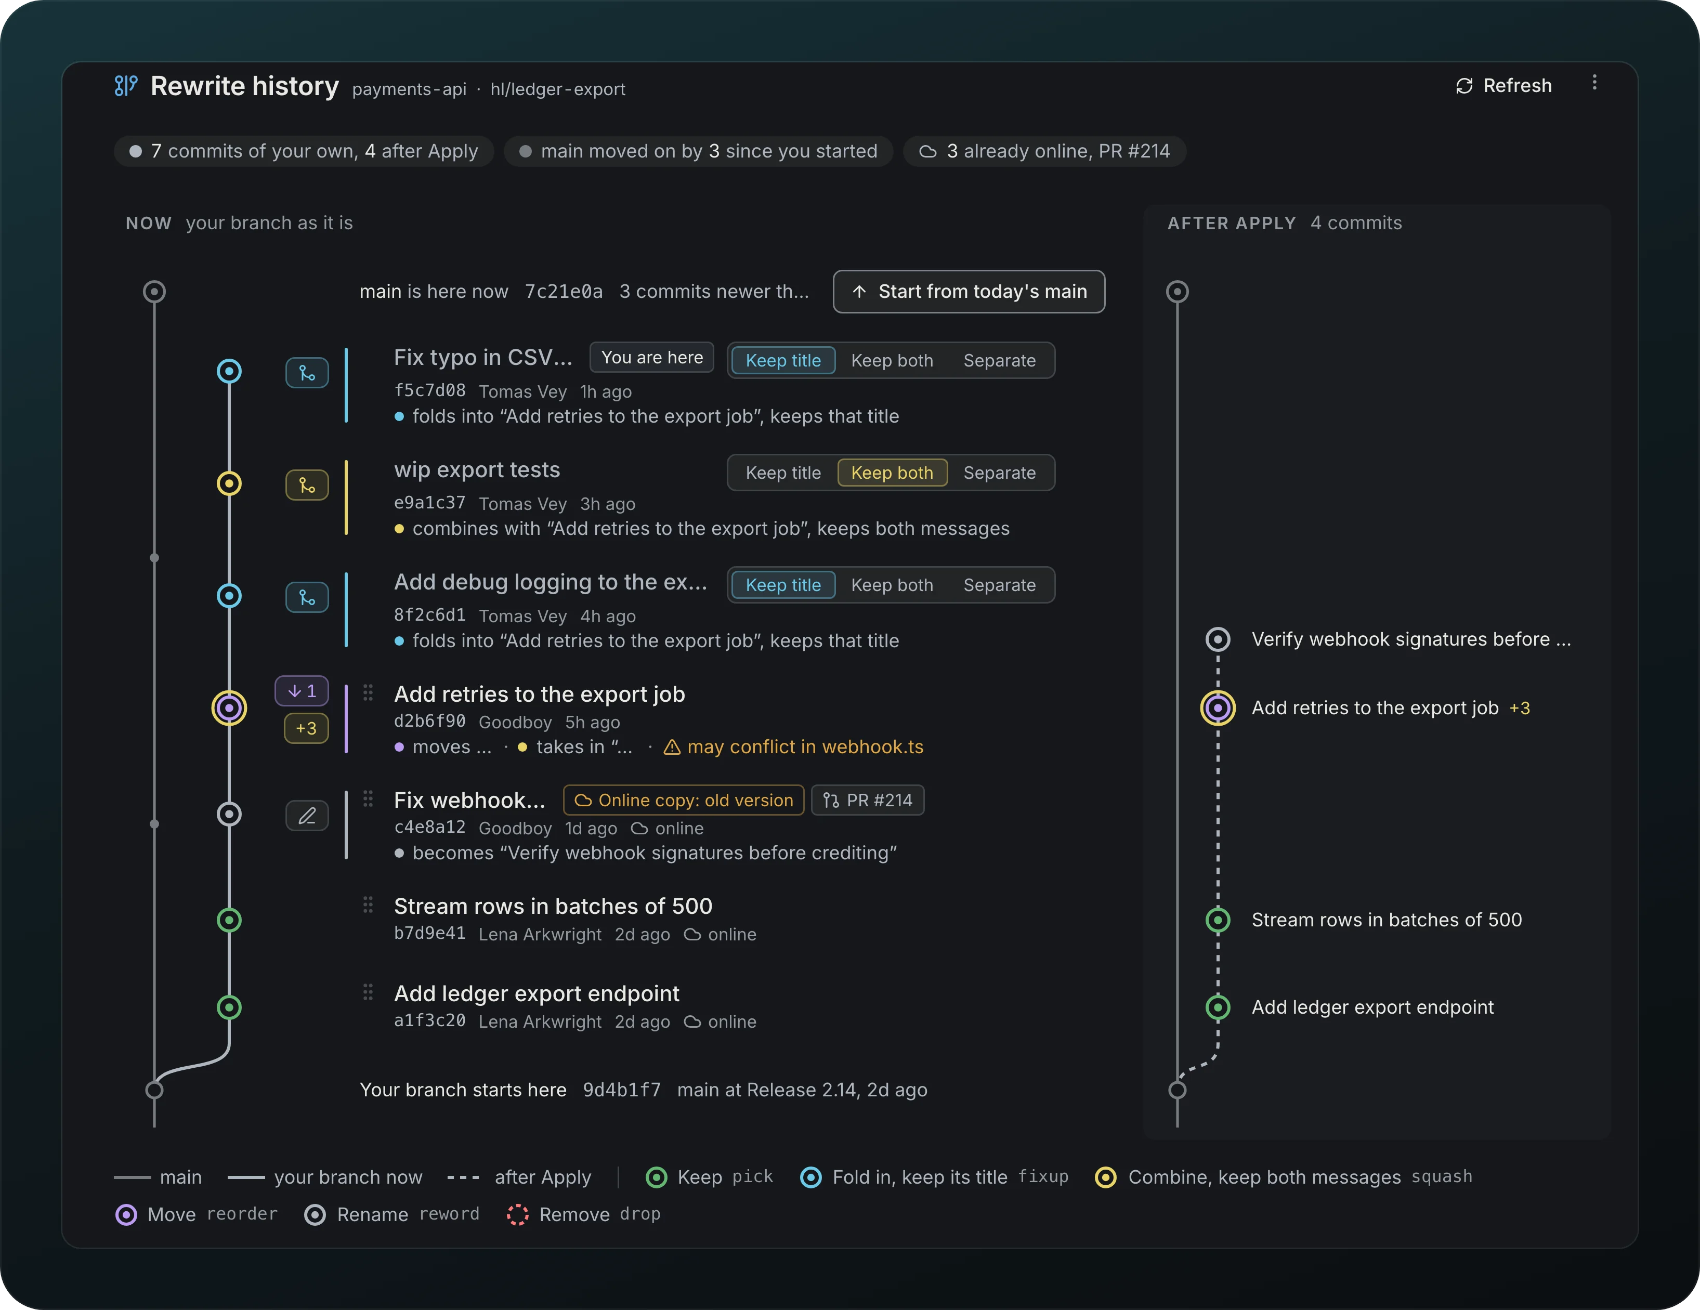This screenshot has width=1700, height=1310.
Task: Select Keep both for wip export tests
Action: [x=892, y=473]
